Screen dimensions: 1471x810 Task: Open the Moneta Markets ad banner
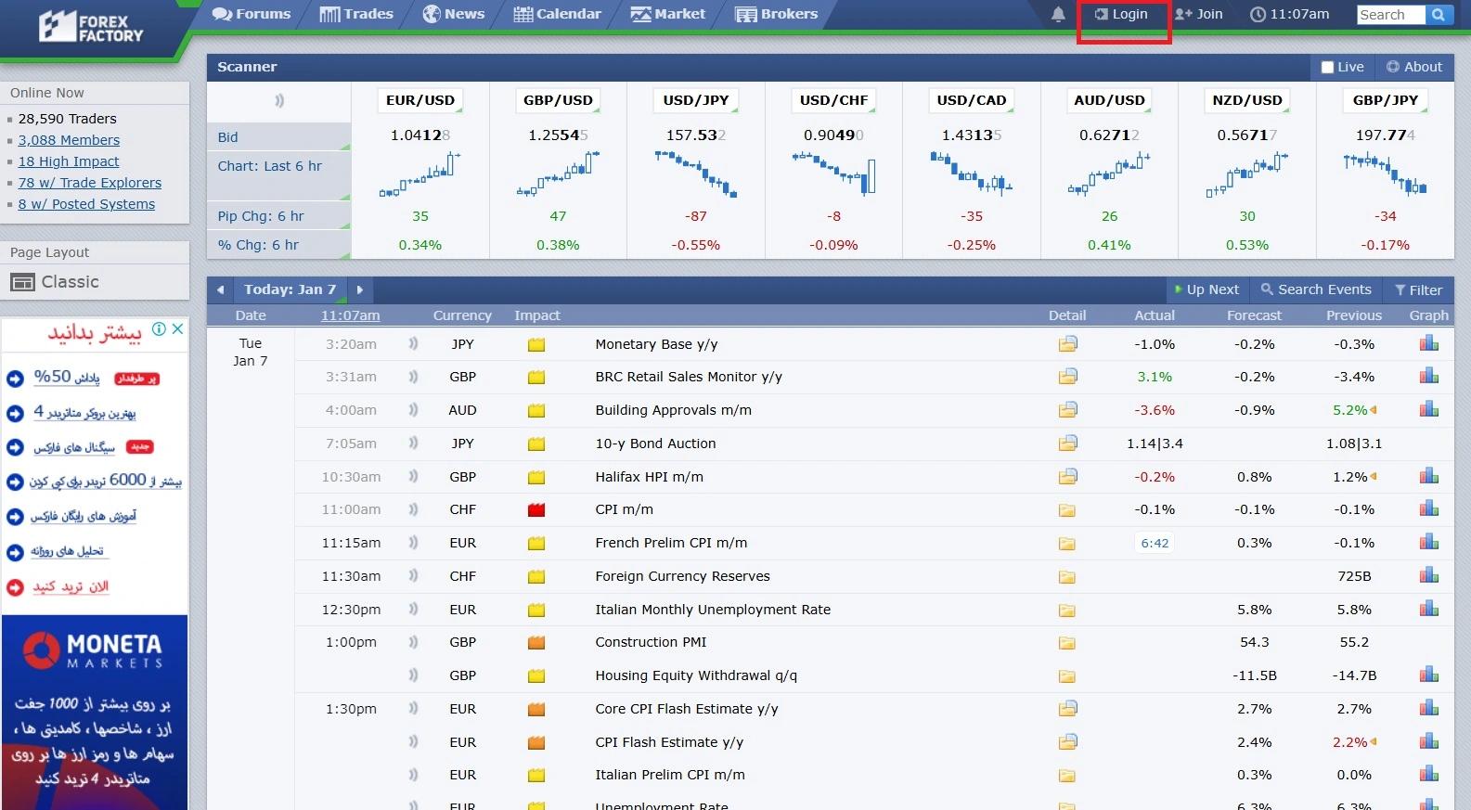(x=95, y=712)
